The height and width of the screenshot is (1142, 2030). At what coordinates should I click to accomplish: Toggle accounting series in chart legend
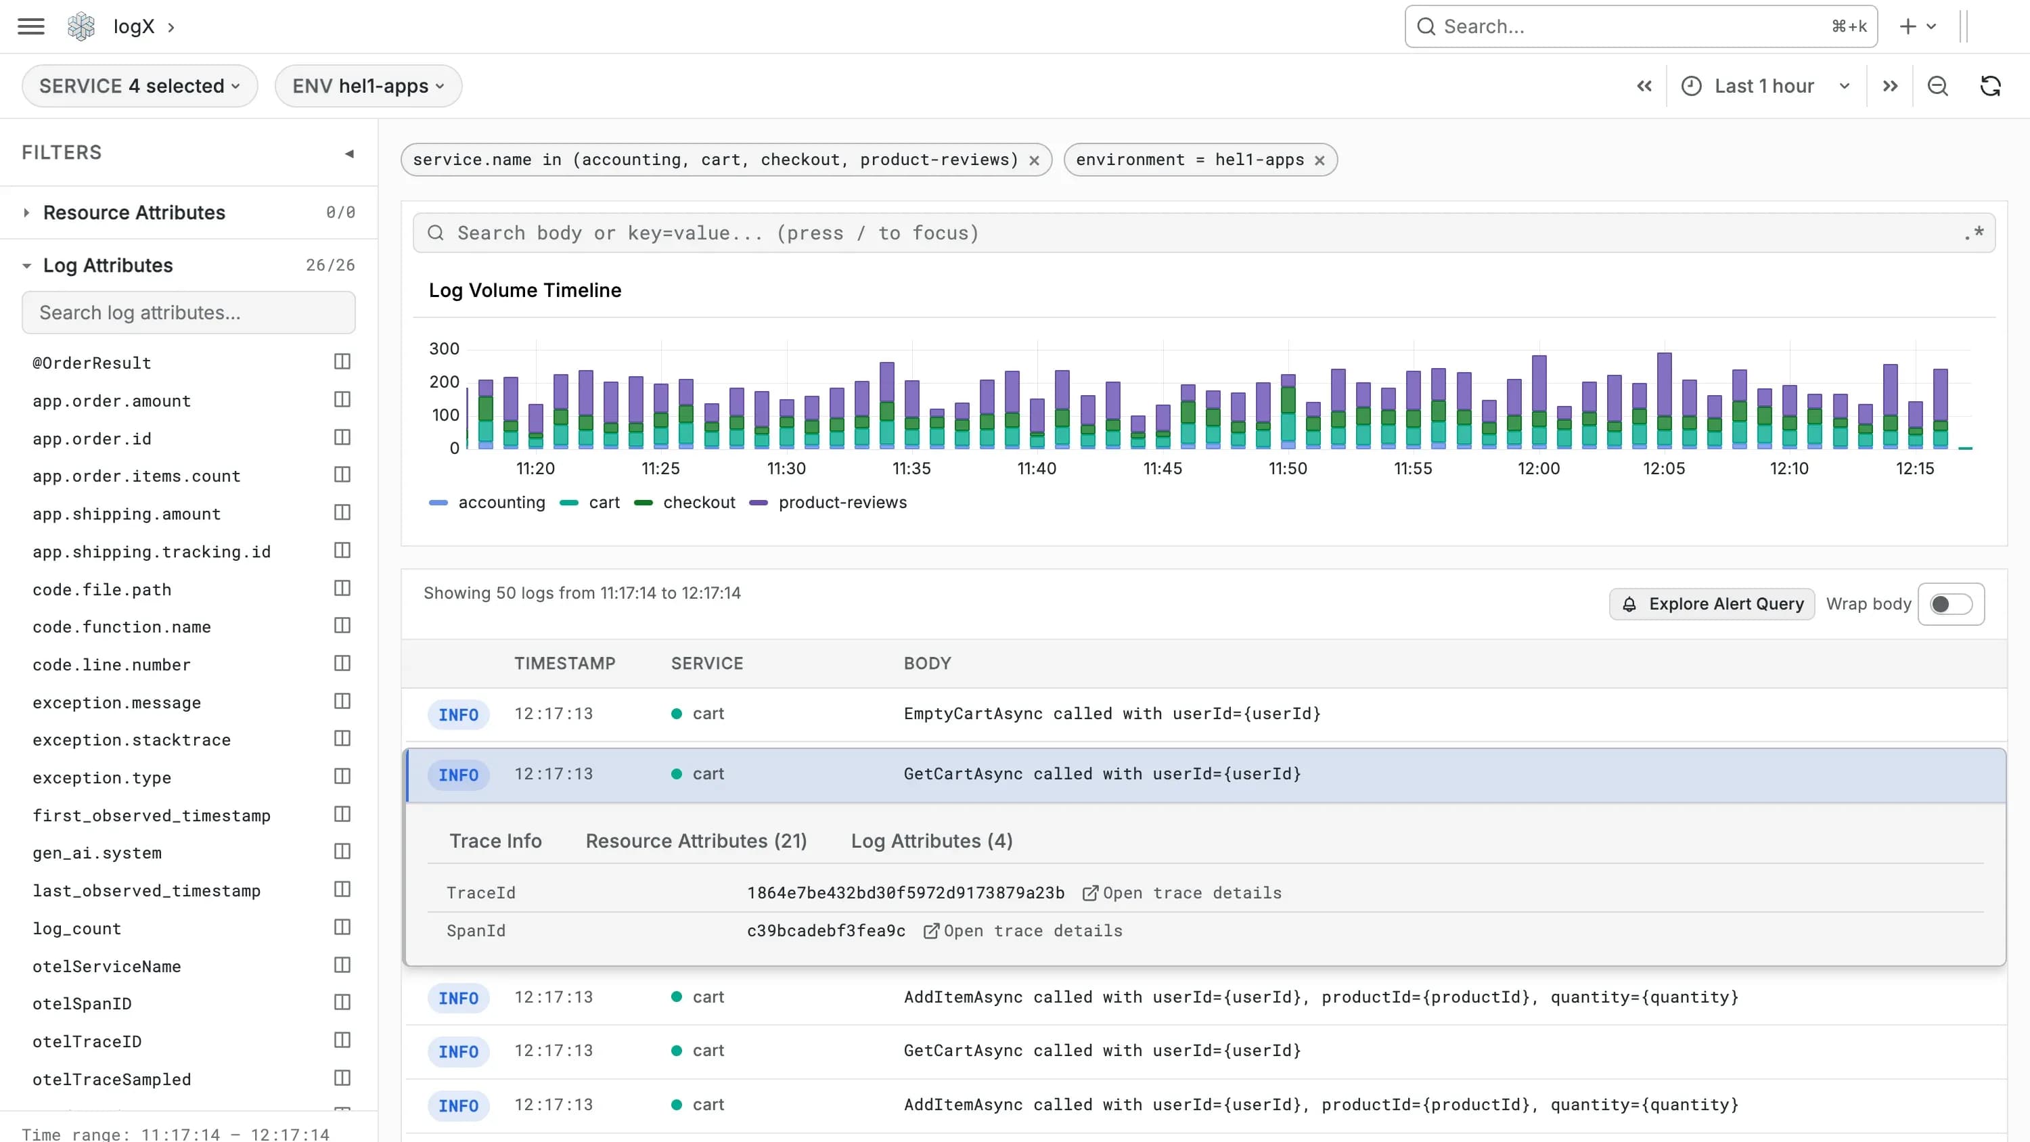(487, 502)
